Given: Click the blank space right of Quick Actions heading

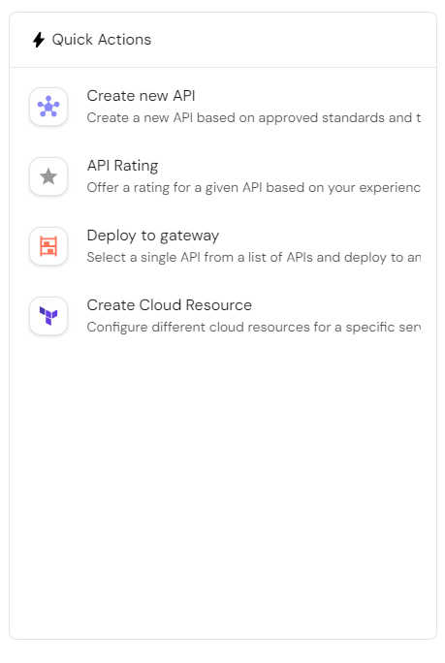Looking at the screenshot, I should [292, 40].
